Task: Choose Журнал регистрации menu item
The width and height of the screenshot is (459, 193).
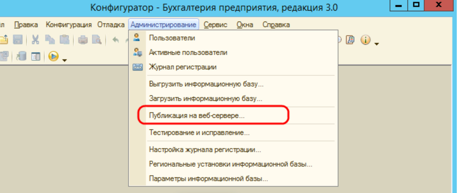Action: pos(233,67)
